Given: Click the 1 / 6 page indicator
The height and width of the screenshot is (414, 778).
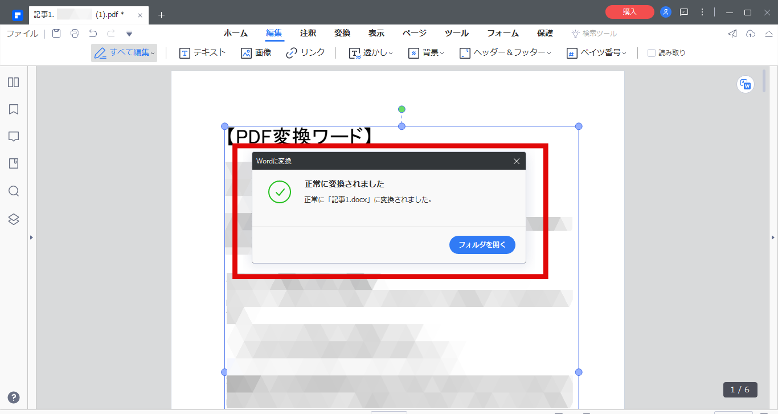Looking at the screenshot, I should click(740, 390).
